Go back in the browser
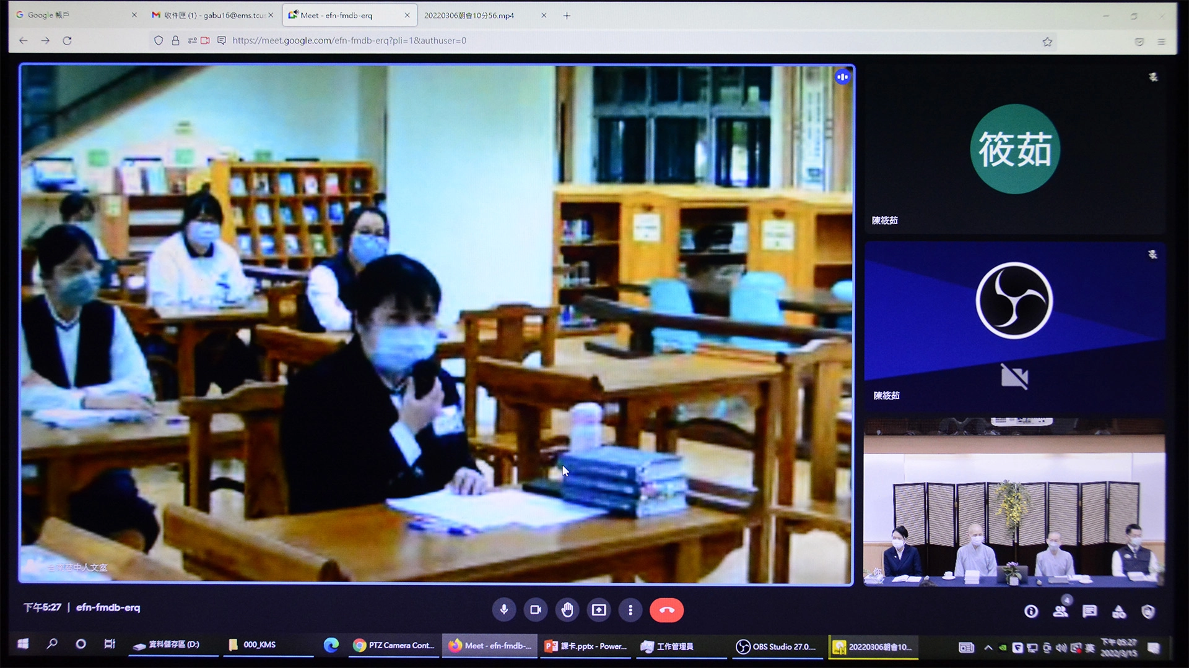This screenshot has width=1189, height=668. 24,40
